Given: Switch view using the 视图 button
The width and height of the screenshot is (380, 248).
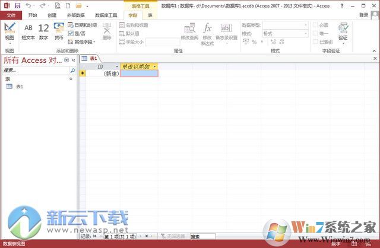Looking at the screenshot, I should [x=9, y=31].
